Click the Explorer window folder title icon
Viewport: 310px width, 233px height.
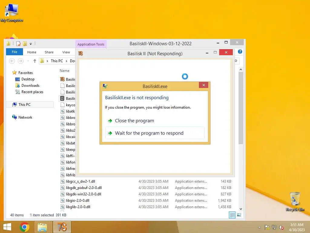click(x=8, y=44)
